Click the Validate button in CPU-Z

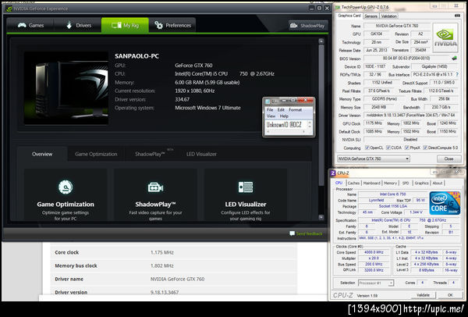(423, 295)
